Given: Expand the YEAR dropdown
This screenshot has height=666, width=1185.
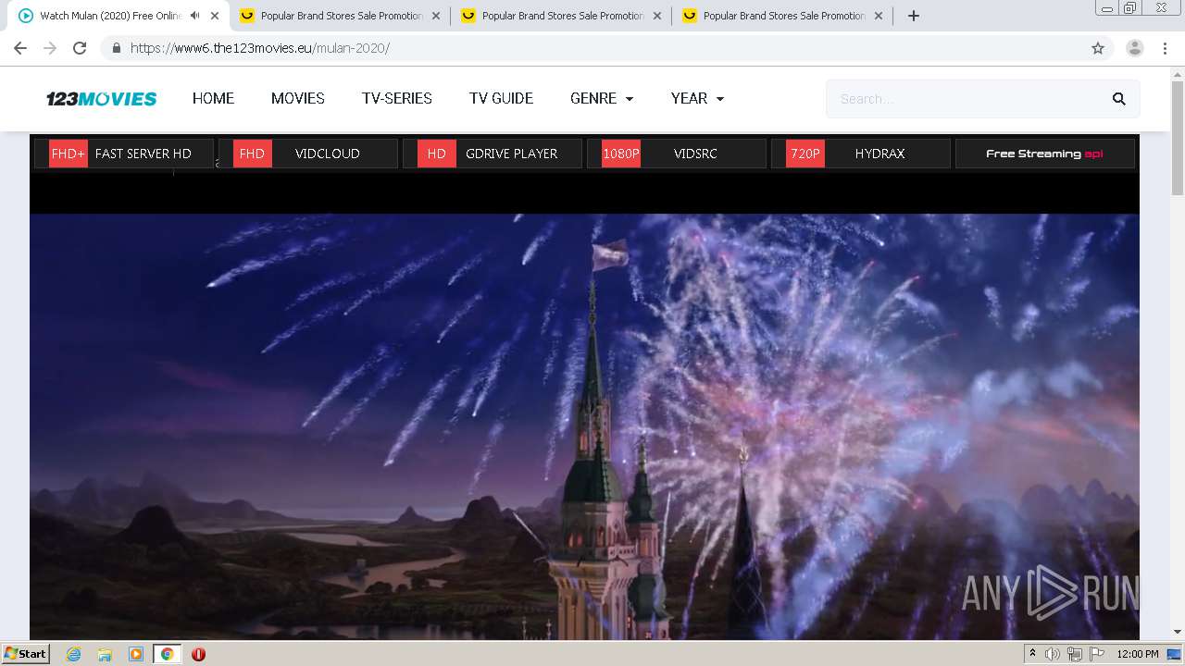Looking at the screenshot, I should click(x=697, y=99).
